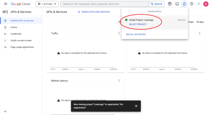Collapse the sidebar with the arrow icon
Image resolution: width=210 pixels, height=115 pixels.
[5, 111]
